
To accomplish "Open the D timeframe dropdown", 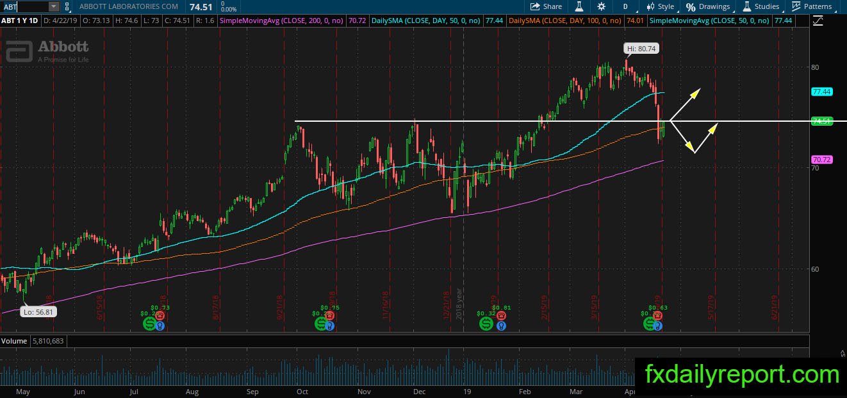I will pos(625,6).
